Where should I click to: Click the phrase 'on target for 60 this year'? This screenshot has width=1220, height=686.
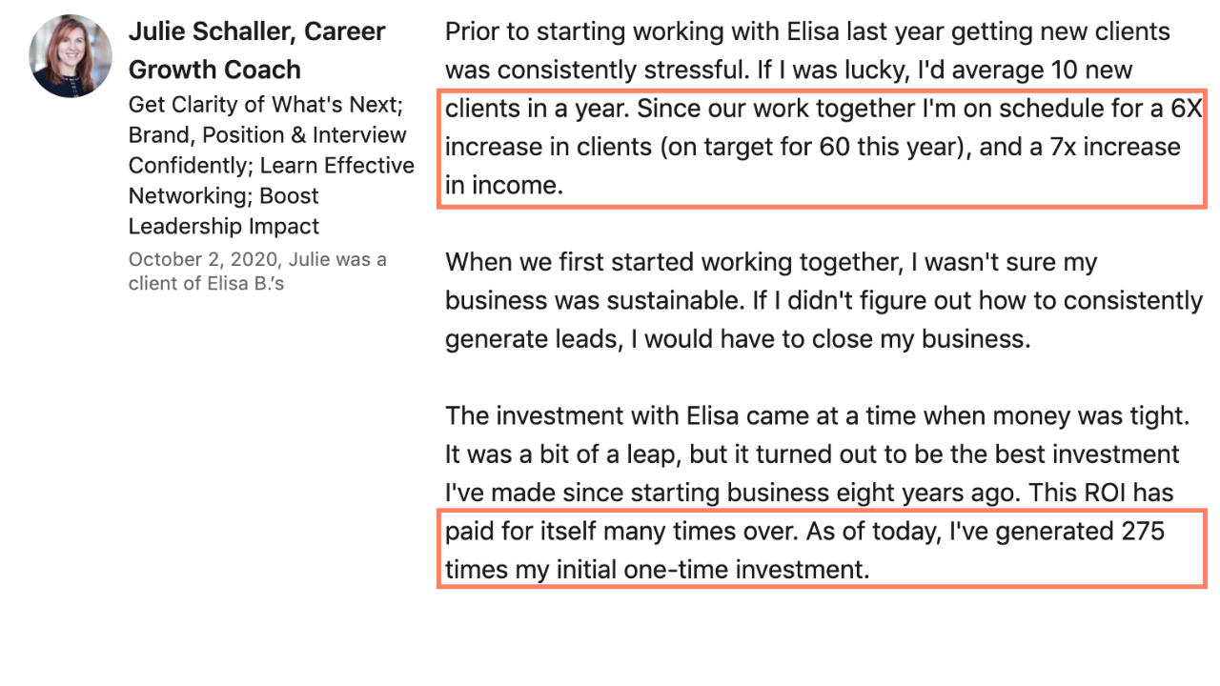click(x=811, y=148)
